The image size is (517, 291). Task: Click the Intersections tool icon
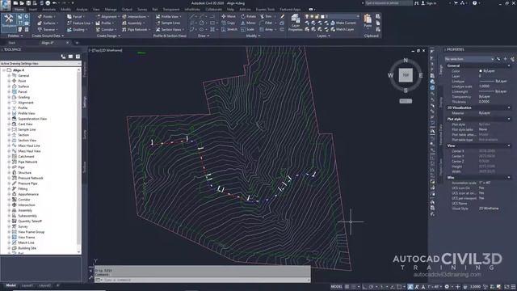124,16
